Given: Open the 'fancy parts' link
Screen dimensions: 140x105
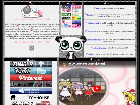Looking at the screenshot, I should click(91, 31).
